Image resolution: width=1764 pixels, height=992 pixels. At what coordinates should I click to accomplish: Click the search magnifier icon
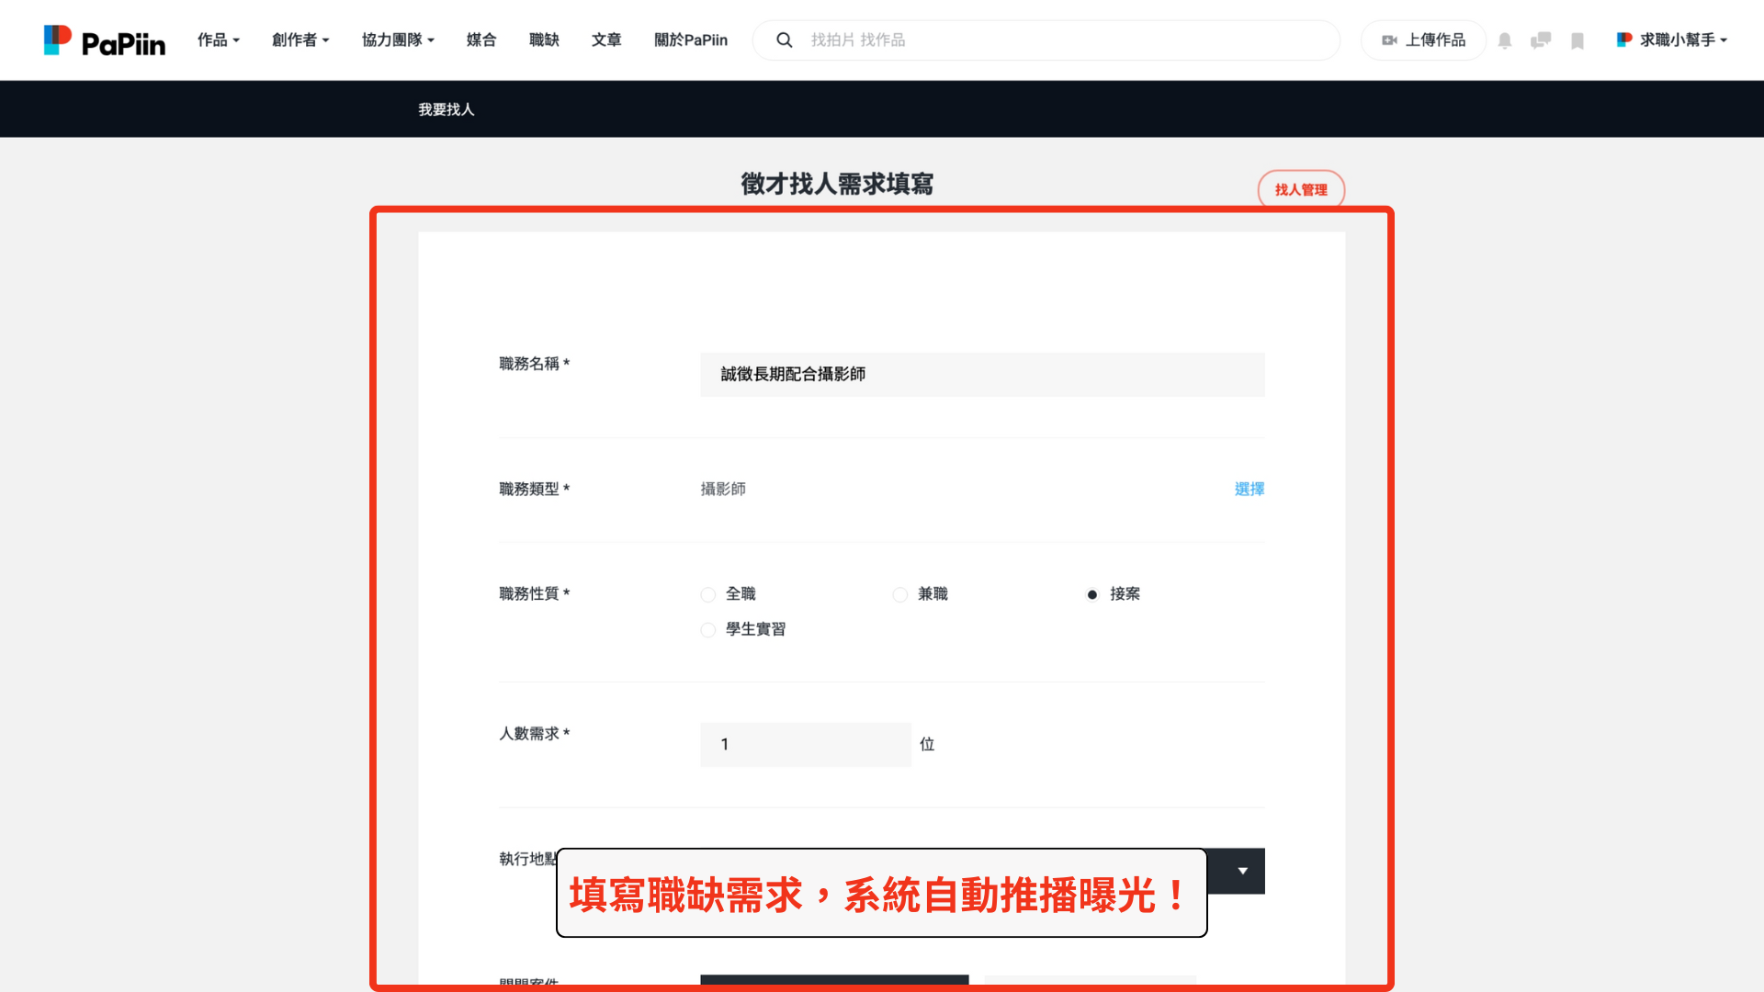coord(784,40)
